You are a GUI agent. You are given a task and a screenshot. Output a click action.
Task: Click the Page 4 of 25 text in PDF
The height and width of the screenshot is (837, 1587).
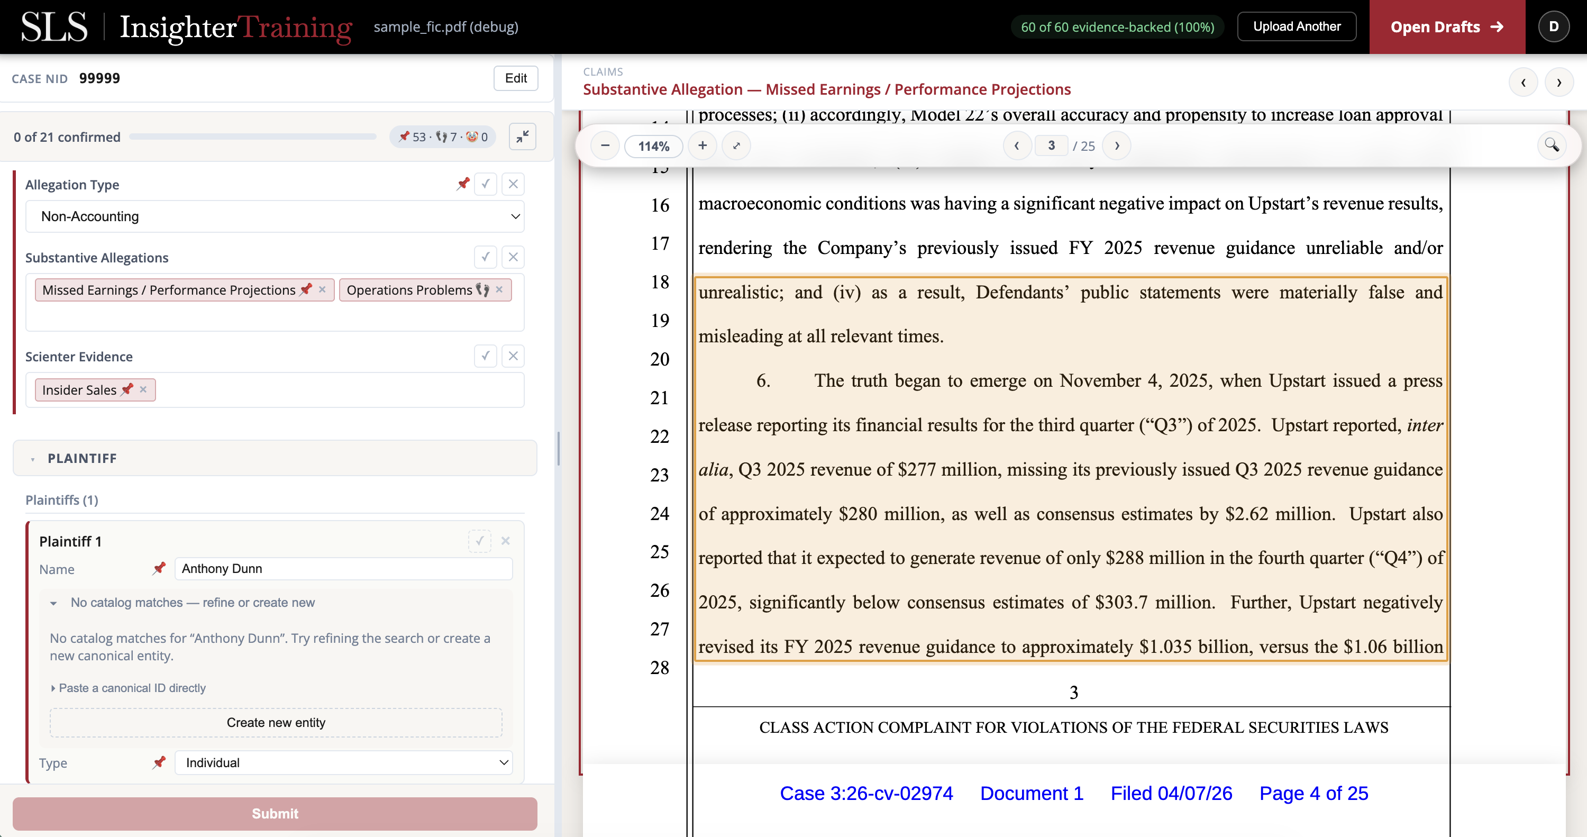coord(1314,793)
